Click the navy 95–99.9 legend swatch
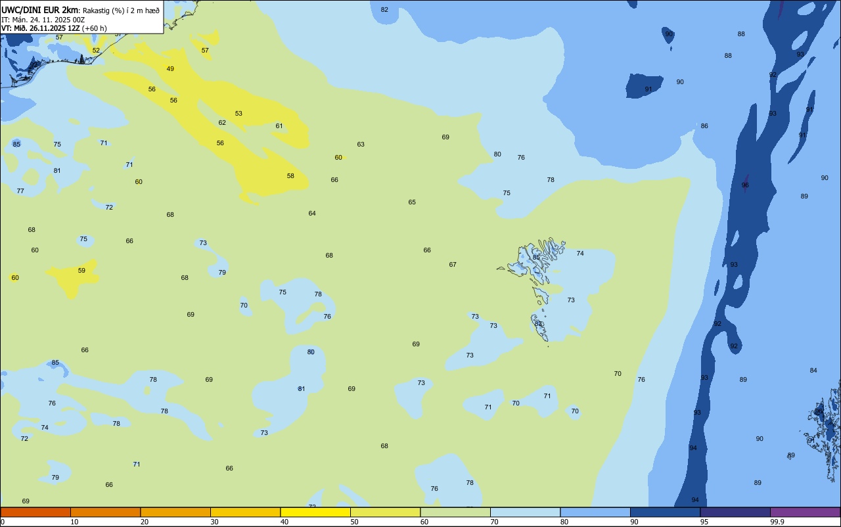The image size is (841, 527). pos(735,512)
